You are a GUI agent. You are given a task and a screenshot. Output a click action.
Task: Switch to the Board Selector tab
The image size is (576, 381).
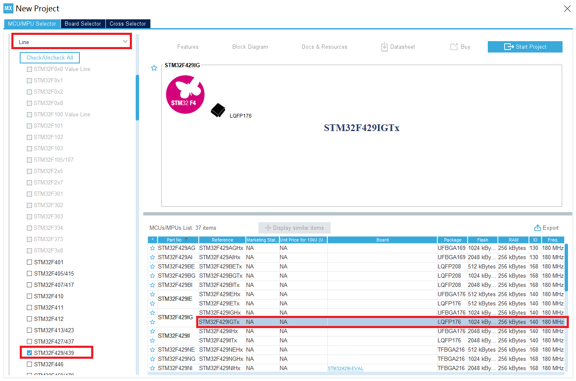[83, 24]
